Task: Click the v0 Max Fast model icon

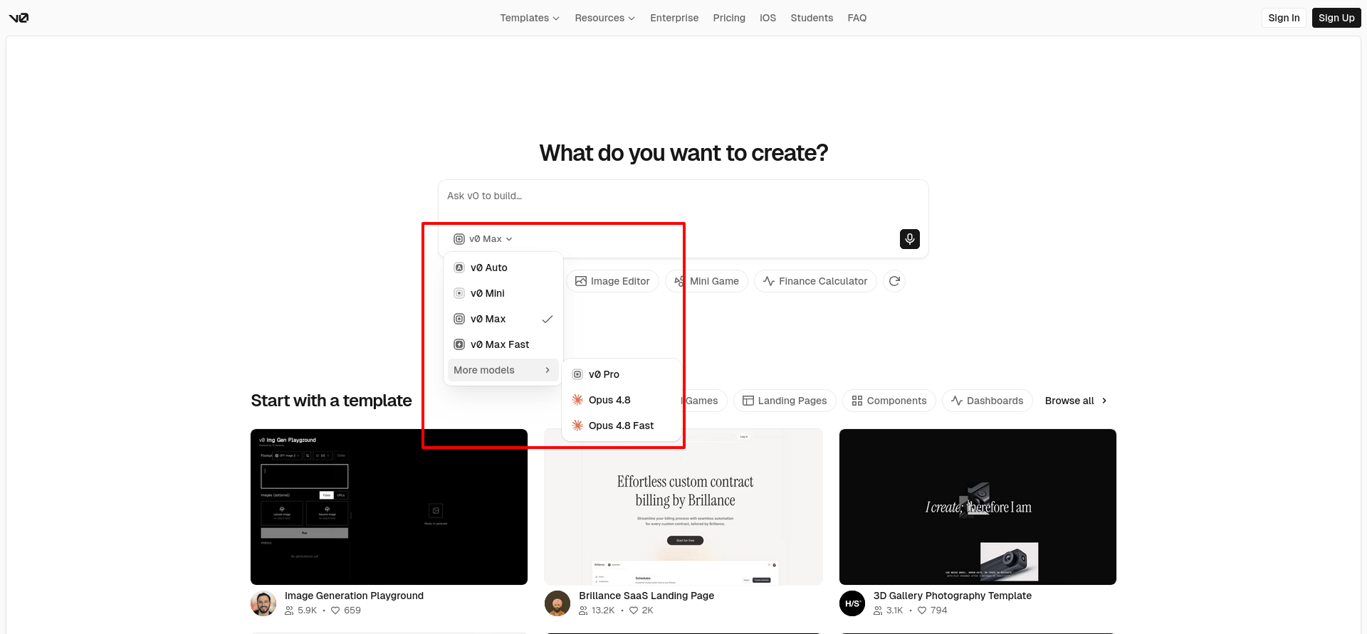Action: tap(459, 344)
